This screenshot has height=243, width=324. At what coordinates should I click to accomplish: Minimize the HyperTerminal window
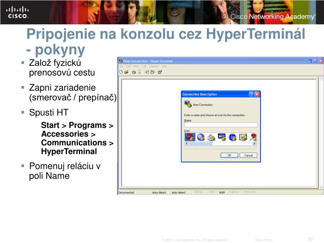(x=309, y=61)
